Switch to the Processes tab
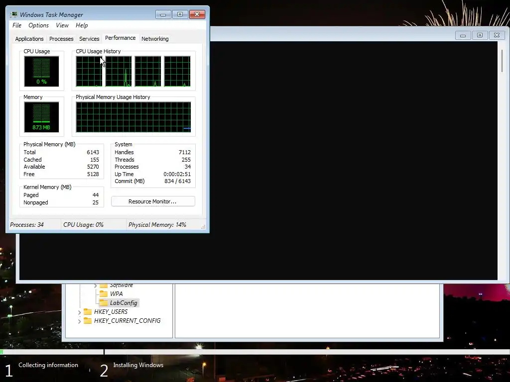 61,39
